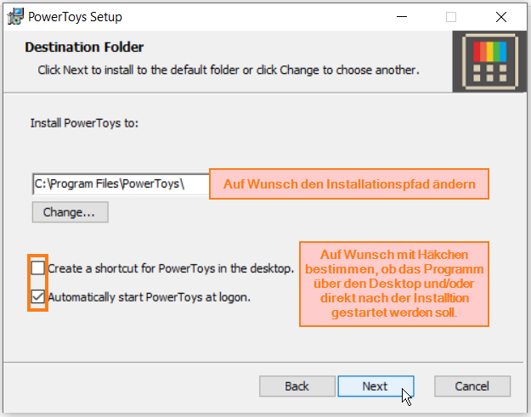Uncheck Automatically start PowerToys at logon

[37, 297]
